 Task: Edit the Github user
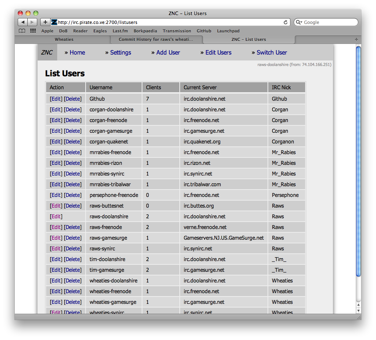click(56, 99)
